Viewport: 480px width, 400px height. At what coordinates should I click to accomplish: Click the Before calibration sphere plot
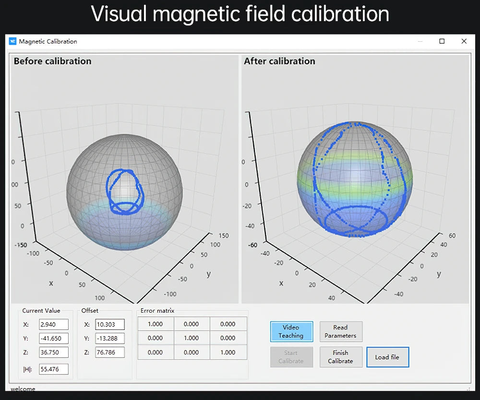pos(124,192)
